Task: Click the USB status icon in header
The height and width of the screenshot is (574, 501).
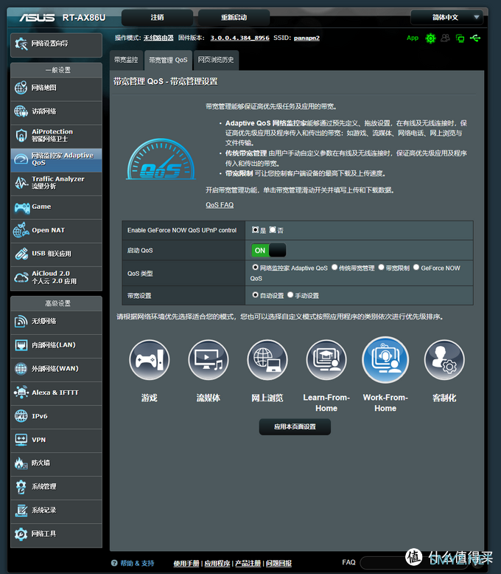Action: point(475,38)
